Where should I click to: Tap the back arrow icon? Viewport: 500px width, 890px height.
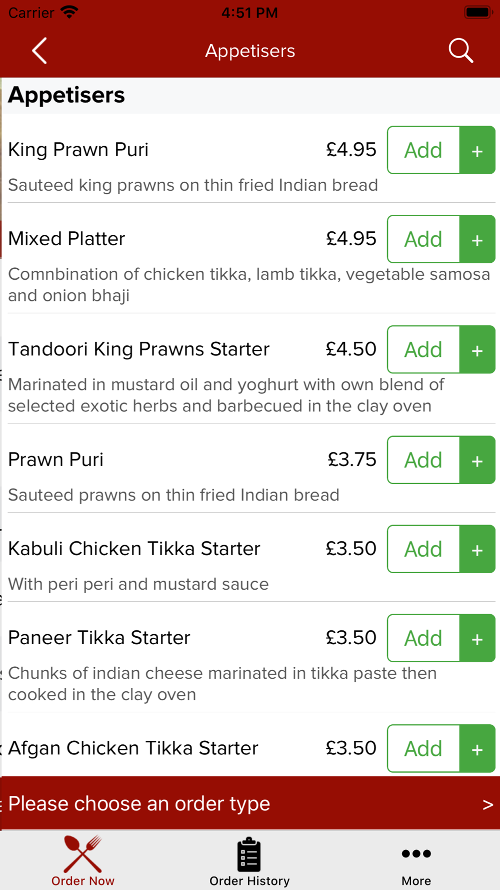[x=39, y=51]
